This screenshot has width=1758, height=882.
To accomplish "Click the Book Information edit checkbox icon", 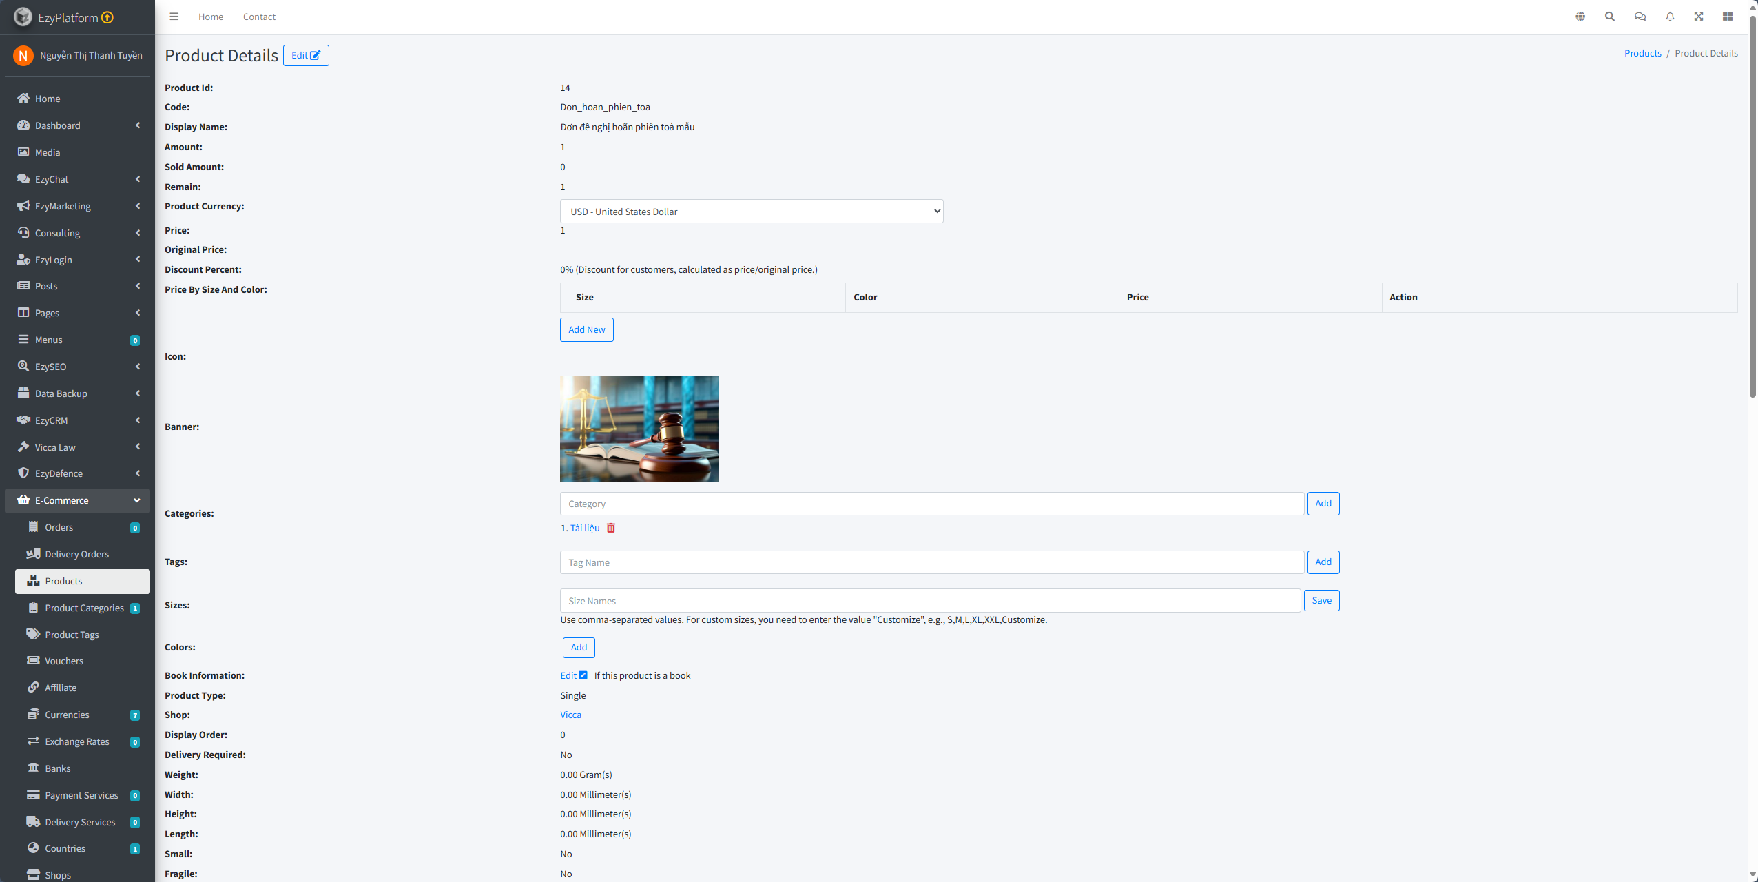I will [583, 675].
